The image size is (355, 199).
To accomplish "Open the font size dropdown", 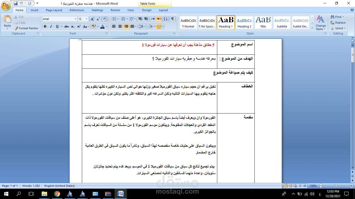I will coord(87,19).
